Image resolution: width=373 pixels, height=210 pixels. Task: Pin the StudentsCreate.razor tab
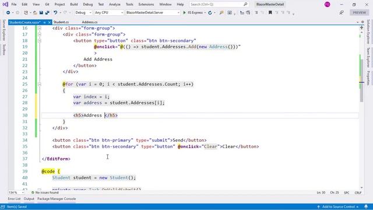coord(44,22)
